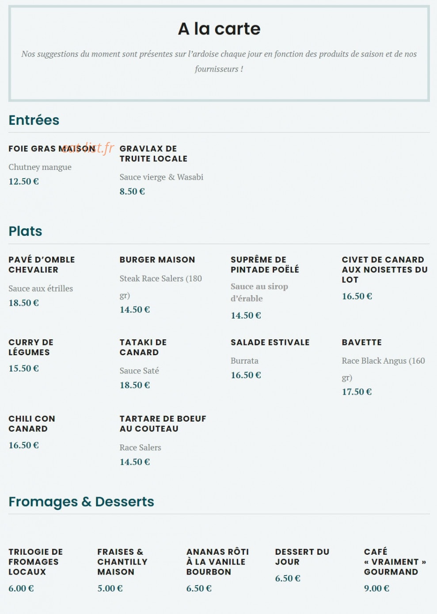This screenshot has height=614, width=437.
Task: Select the Foie Gras Maison item
Action: coord(52,149)
